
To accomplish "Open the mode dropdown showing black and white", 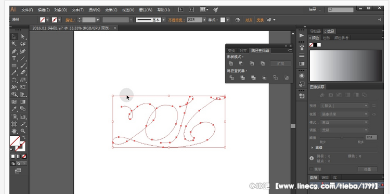I will [x=344, y=122].
